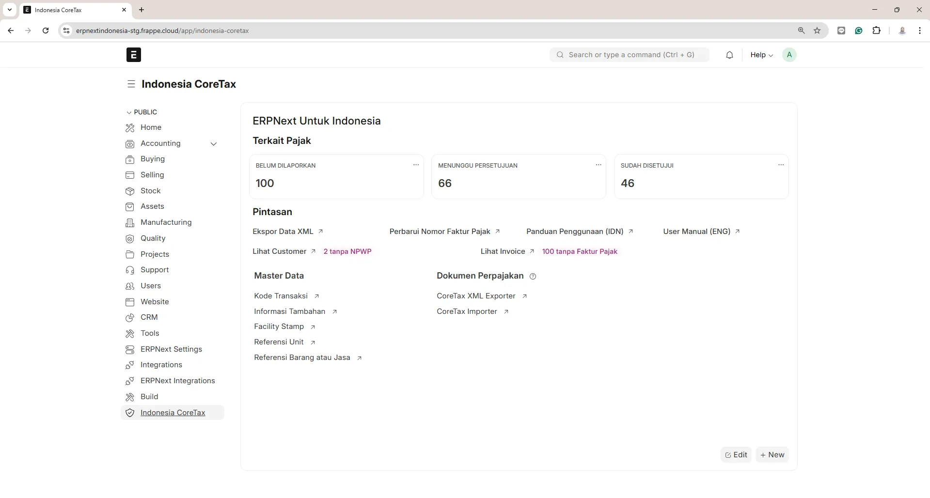Click the BELUM DILAPORKAN 100 card
This screenshot has width=930, height=498.
click(x=336, y=176)
